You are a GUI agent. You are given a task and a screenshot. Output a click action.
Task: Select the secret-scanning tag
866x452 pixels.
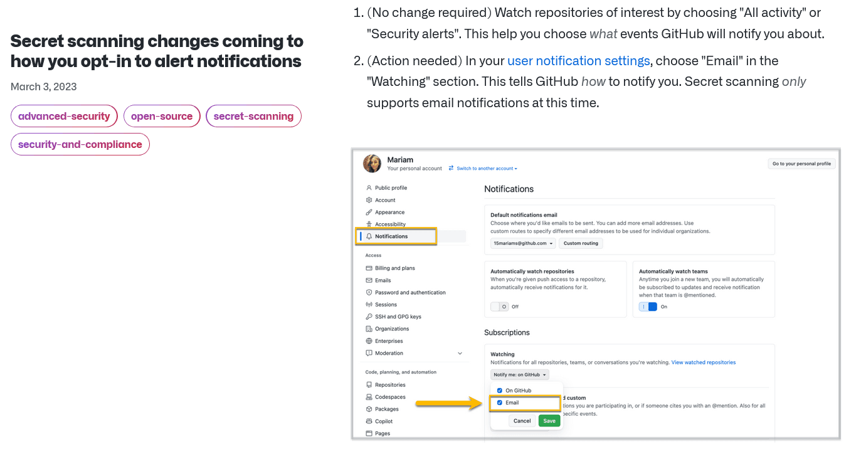(253, 116)
